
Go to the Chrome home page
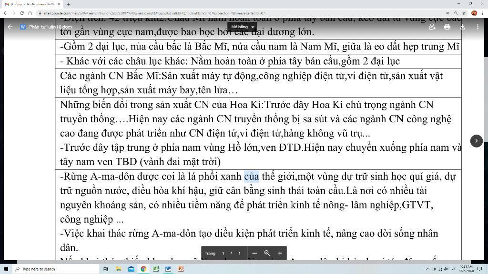point(30,13)
